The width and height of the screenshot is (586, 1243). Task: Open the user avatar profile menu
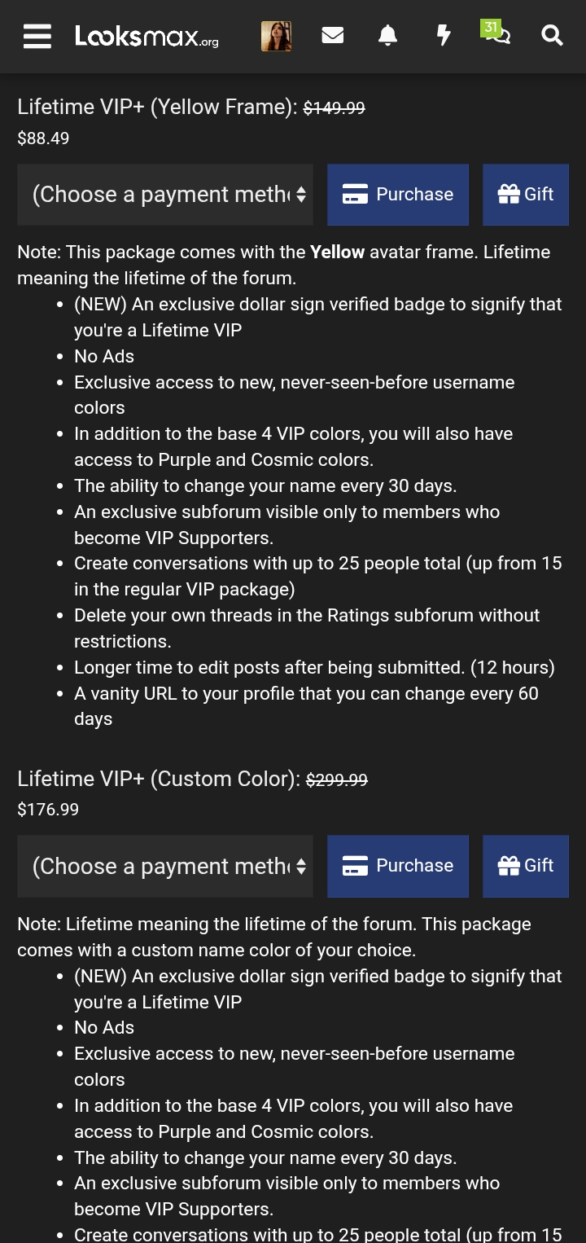[x=277, y=36]
